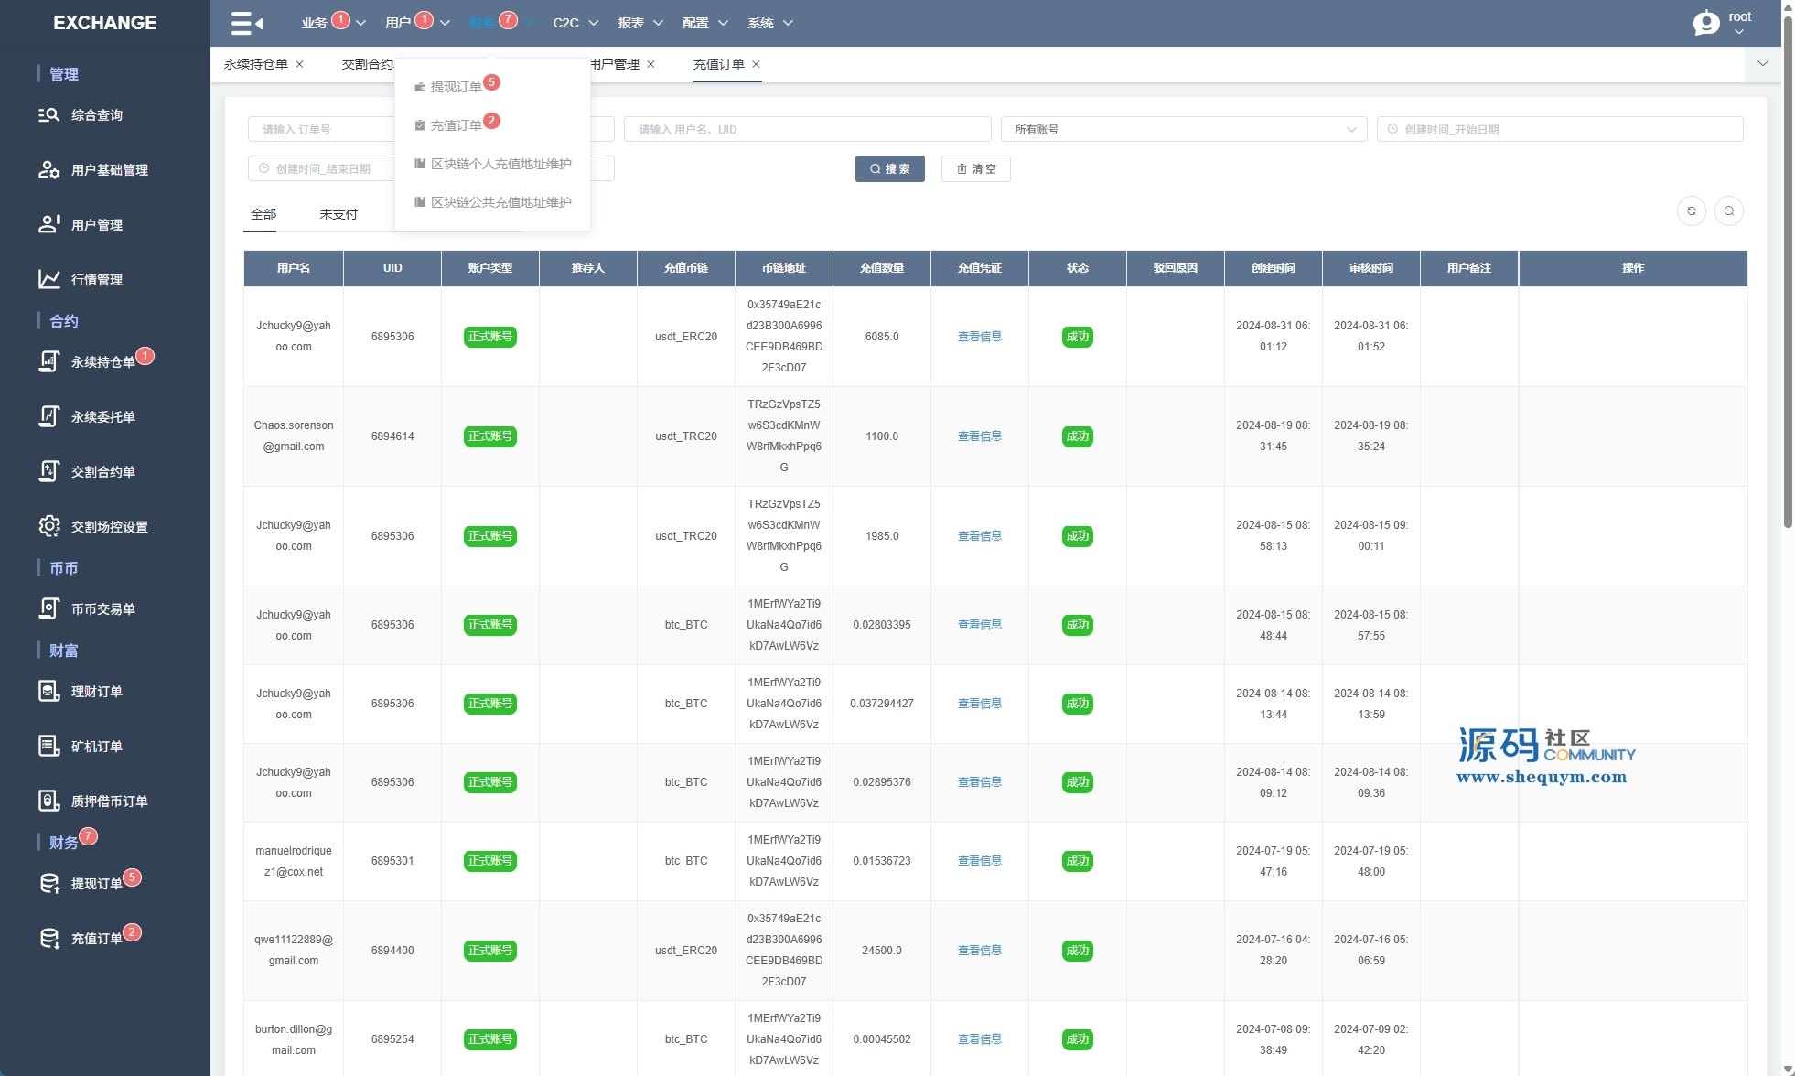Collapse sidebar with hamburger menu icon

[x=246, y=23]
